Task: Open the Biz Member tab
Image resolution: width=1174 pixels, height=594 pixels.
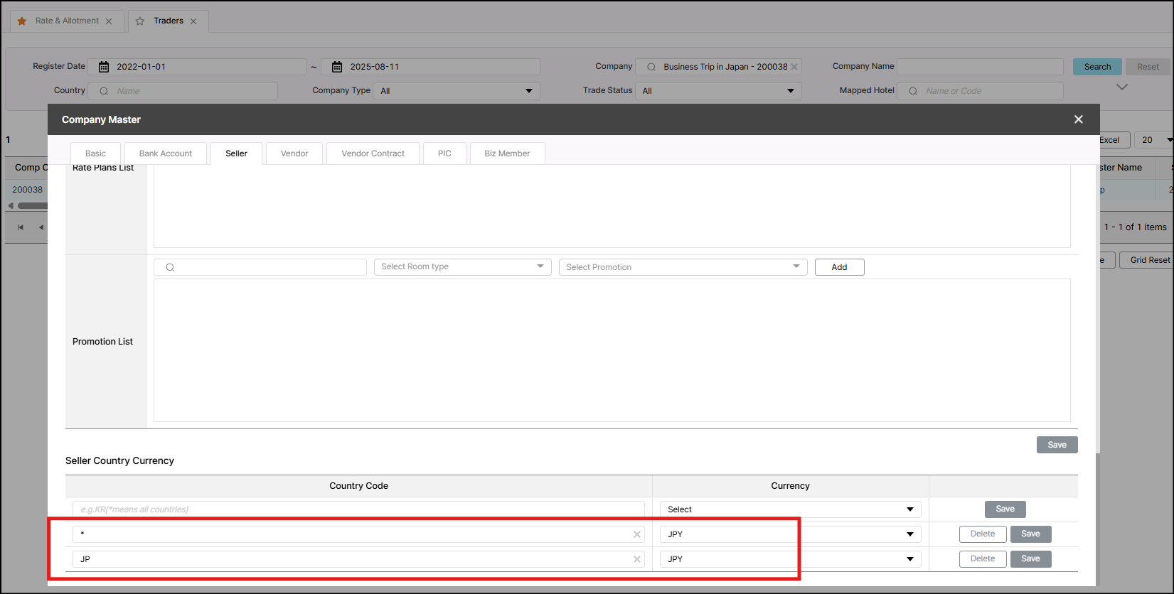Action: tap(507, 153)
